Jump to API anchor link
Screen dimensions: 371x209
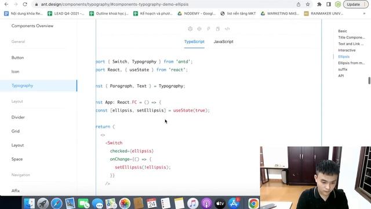click(341, 76)
